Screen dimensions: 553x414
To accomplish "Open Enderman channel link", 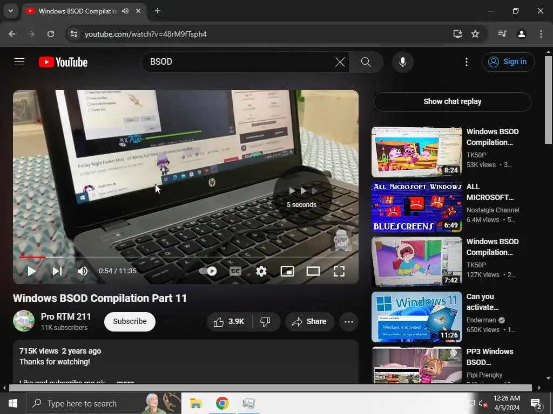I will [x=481, y=320].
